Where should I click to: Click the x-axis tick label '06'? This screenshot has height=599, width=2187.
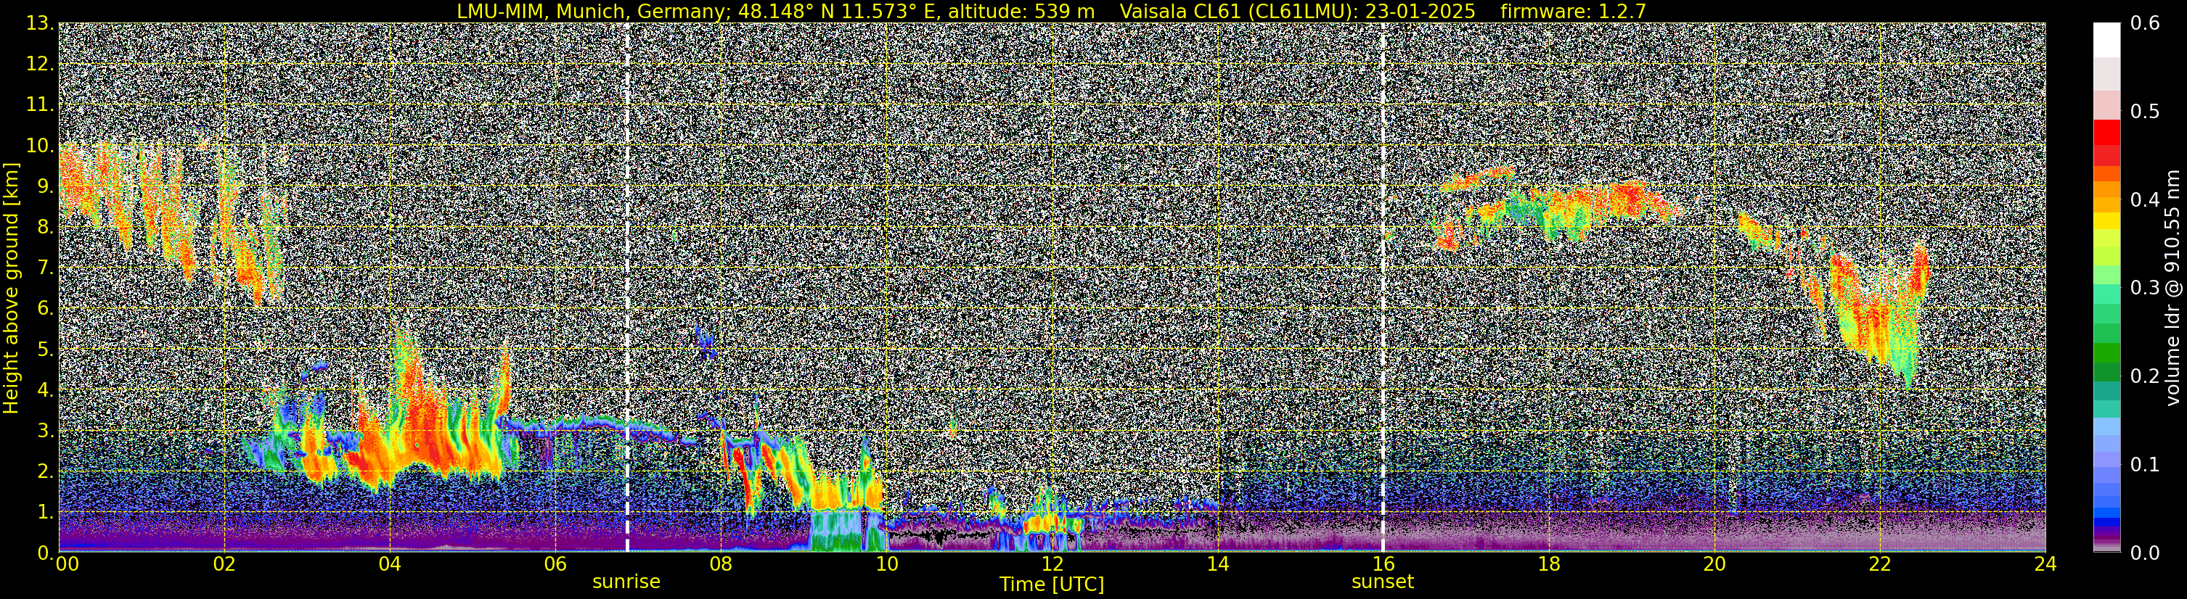(555, 565)
